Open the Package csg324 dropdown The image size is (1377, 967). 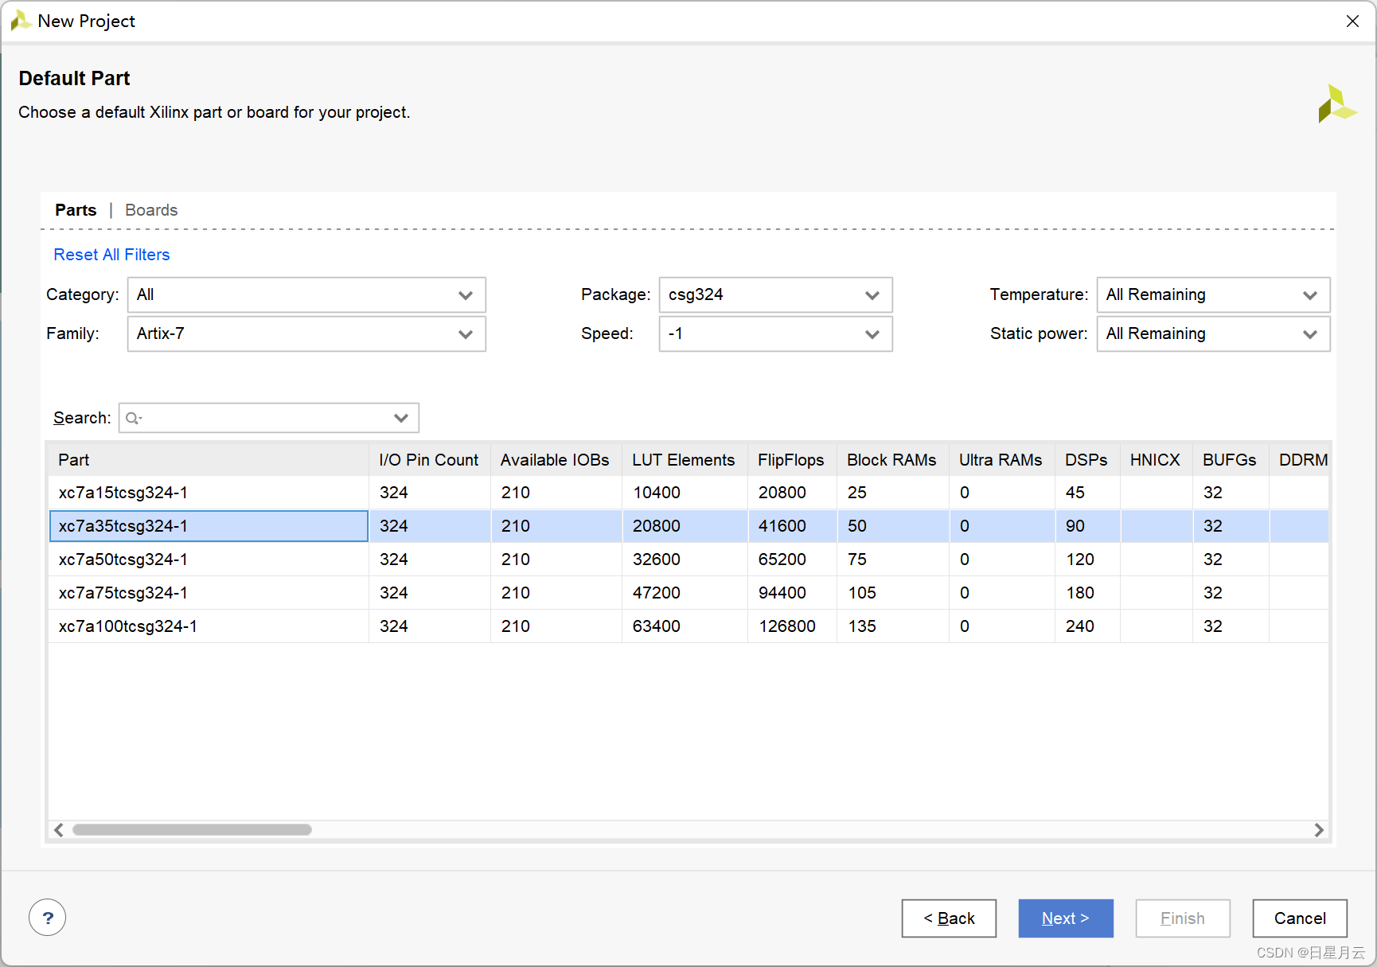point(775,295)
